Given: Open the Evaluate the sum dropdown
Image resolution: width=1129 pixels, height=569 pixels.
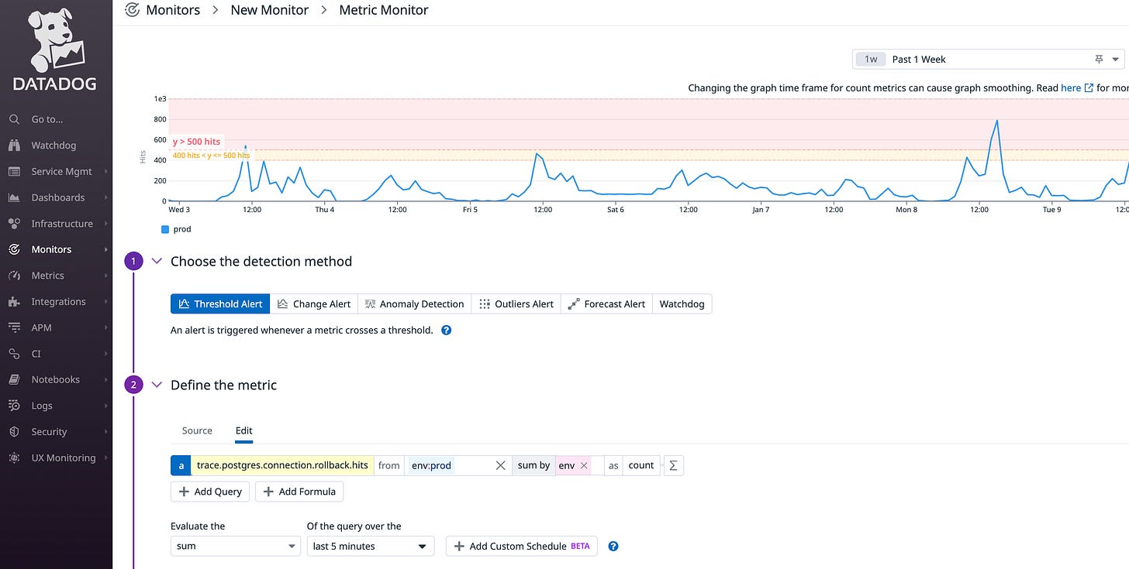Looking at the screenshot, I should 235,546.
